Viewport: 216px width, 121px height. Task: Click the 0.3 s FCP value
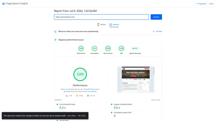click(62, 108)
